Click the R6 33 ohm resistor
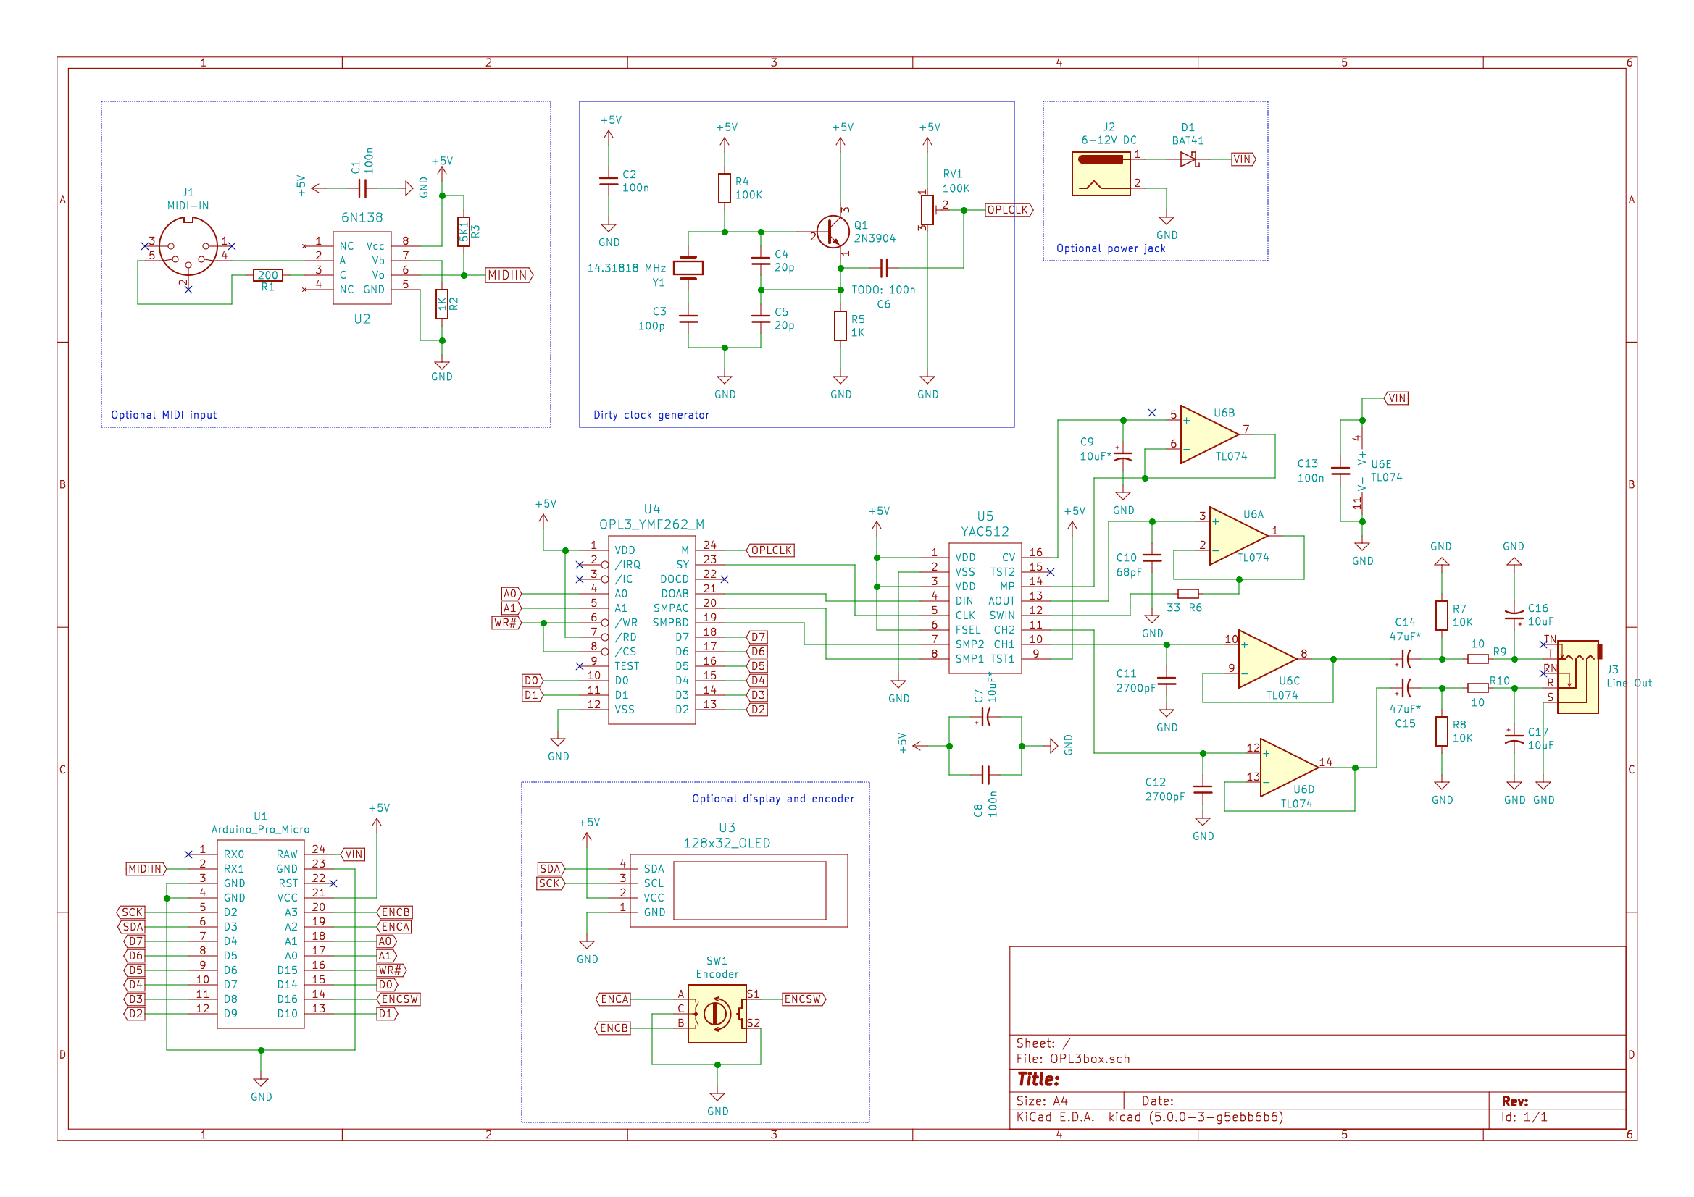 click(1188, 594)
